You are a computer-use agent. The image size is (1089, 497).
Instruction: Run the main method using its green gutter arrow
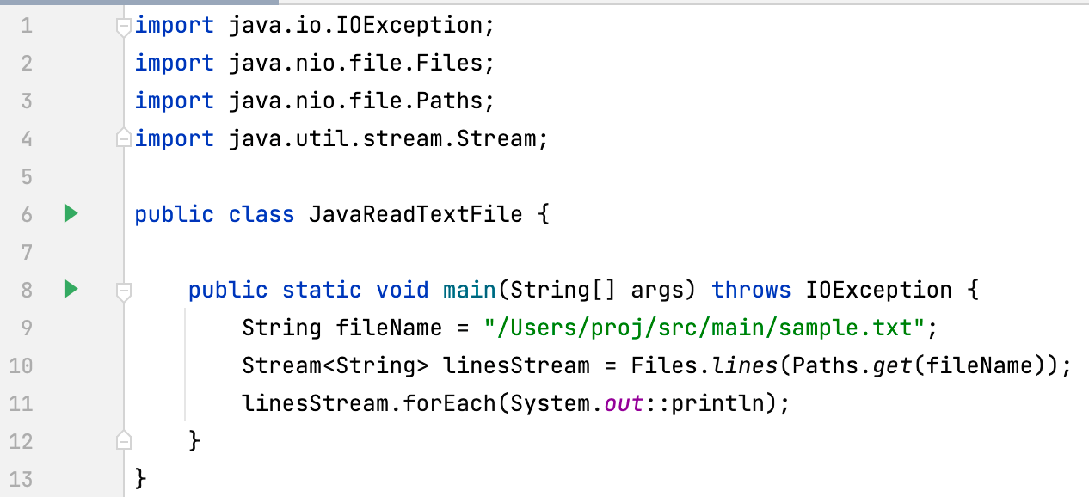coord(71,290)
